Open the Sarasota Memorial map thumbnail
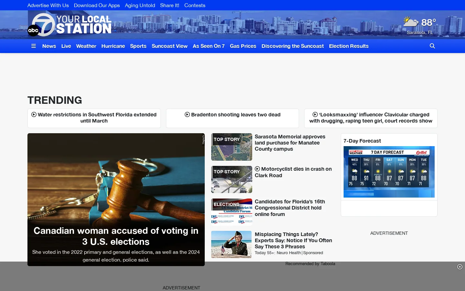 (232, 147)
